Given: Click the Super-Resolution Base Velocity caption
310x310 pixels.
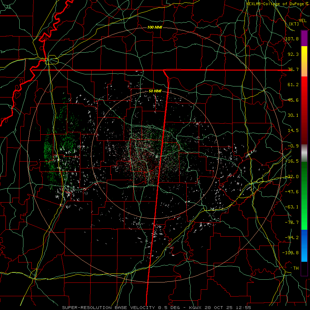Looking at the screenshot, I should (x=157, y=308).
